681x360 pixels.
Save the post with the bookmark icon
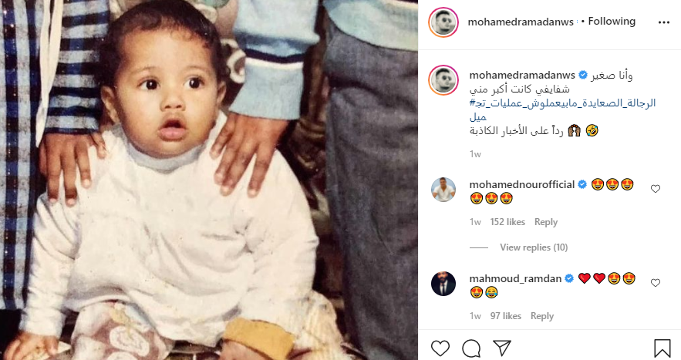pyautogui.click(x=662, y=348)
